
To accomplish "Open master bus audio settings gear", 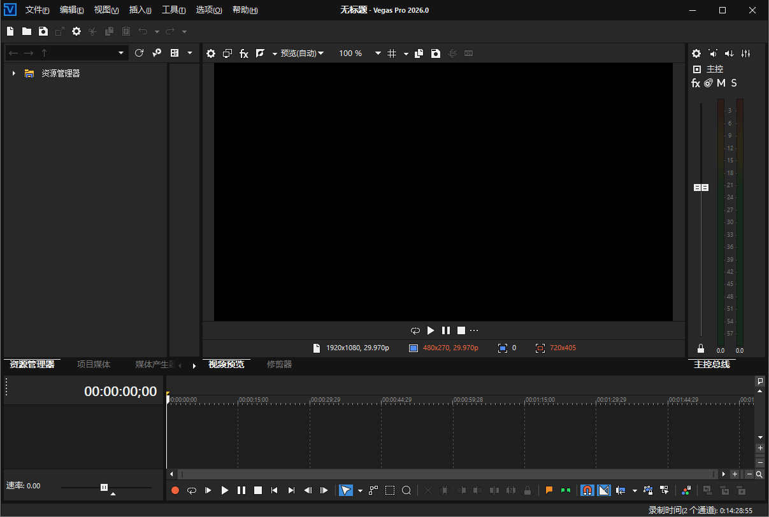I will tap(696, 53).
